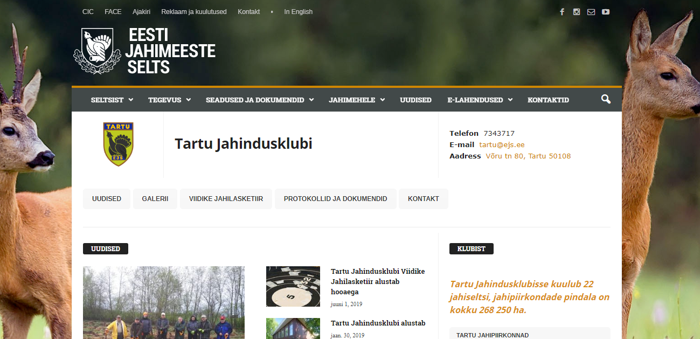Click the tartu@ejs.ee email link

pos(502,144)
